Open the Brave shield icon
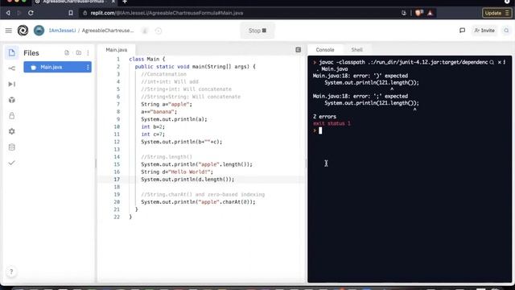The width and height of the screenshot is (515, 290). (418, 13)
